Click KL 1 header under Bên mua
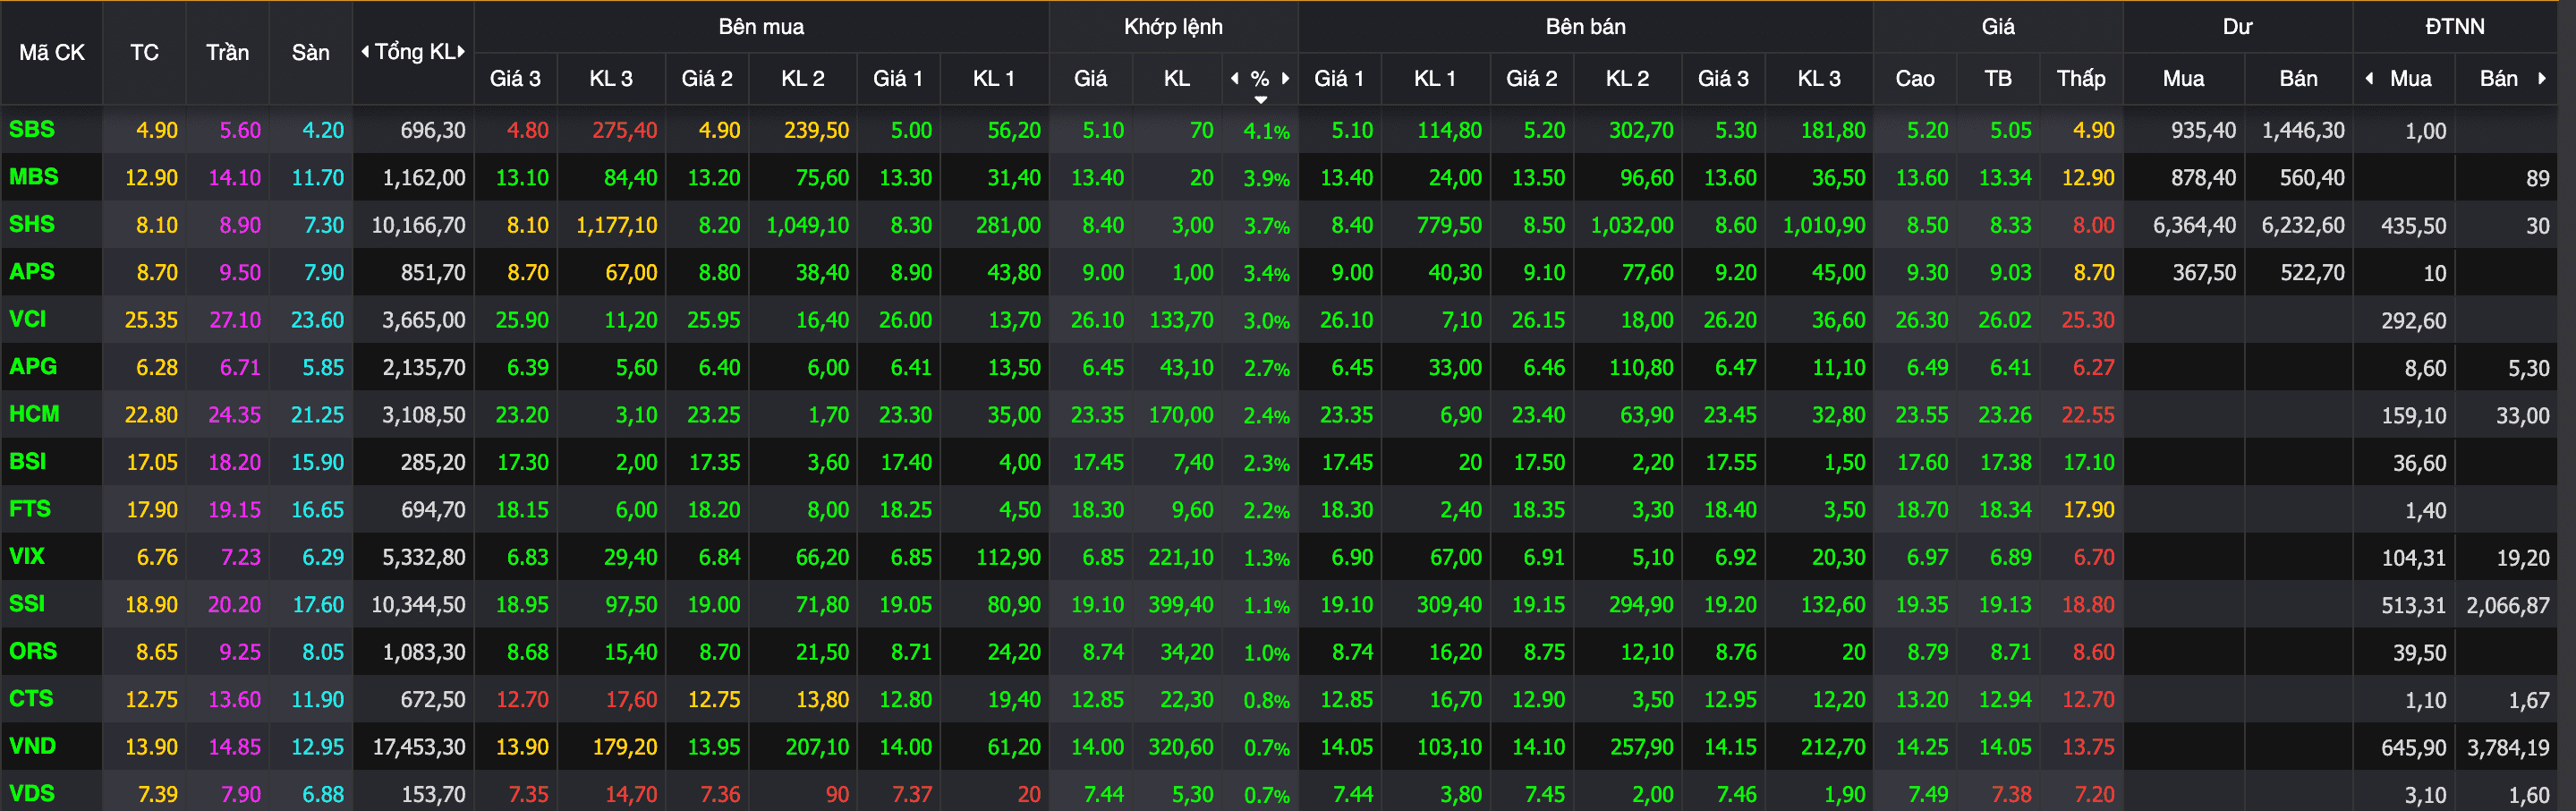The height and width of the screenshot is (811, 2576). [x=994, y=78]
